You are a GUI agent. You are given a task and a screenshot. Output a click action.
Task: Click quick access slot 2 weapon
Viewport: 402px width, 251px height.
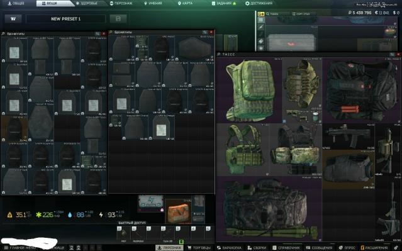coord(167,233)
